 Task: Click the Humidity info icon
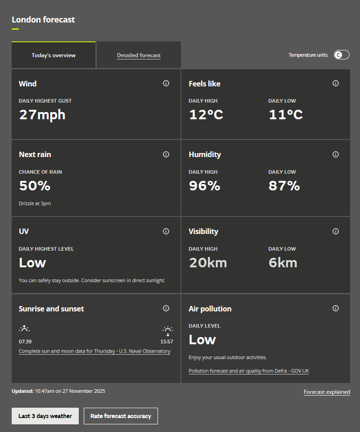(x=335, y=154)
